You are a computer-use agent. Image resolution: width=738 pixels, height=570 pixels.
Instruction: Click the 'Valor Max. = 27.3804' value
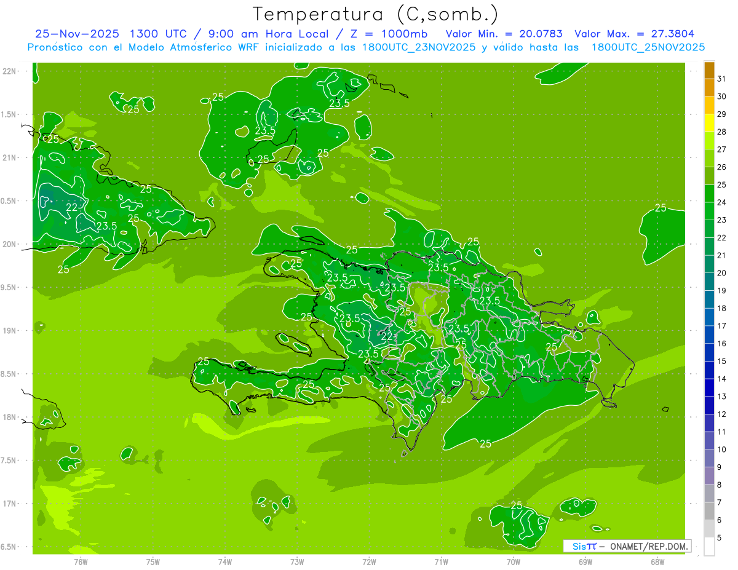tap(635, 34)
